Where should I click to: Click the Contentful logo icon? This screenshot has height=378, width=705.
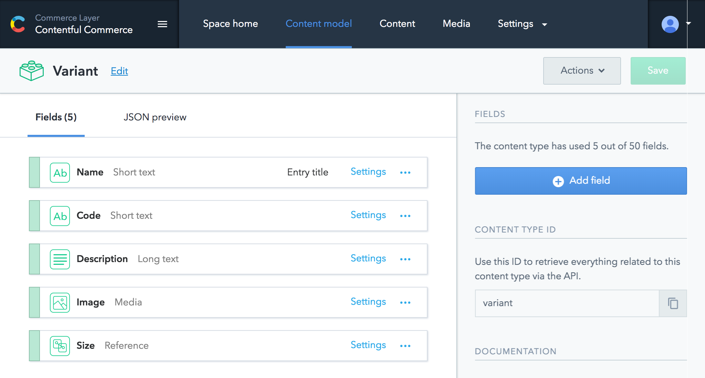pos(18,24)
